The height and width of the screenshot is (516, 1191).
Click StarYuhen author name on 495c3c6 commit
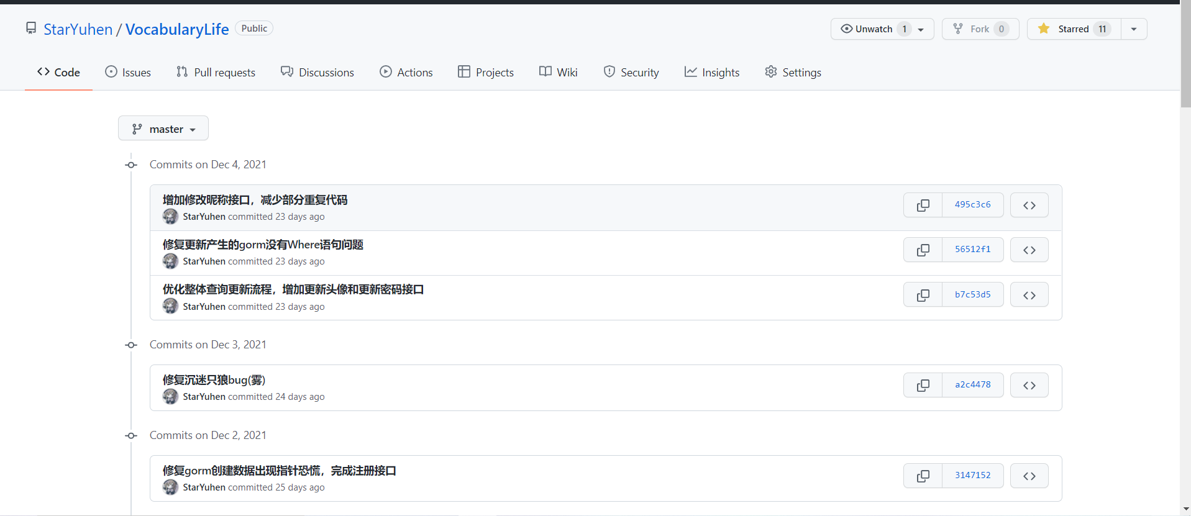[204, 217]
